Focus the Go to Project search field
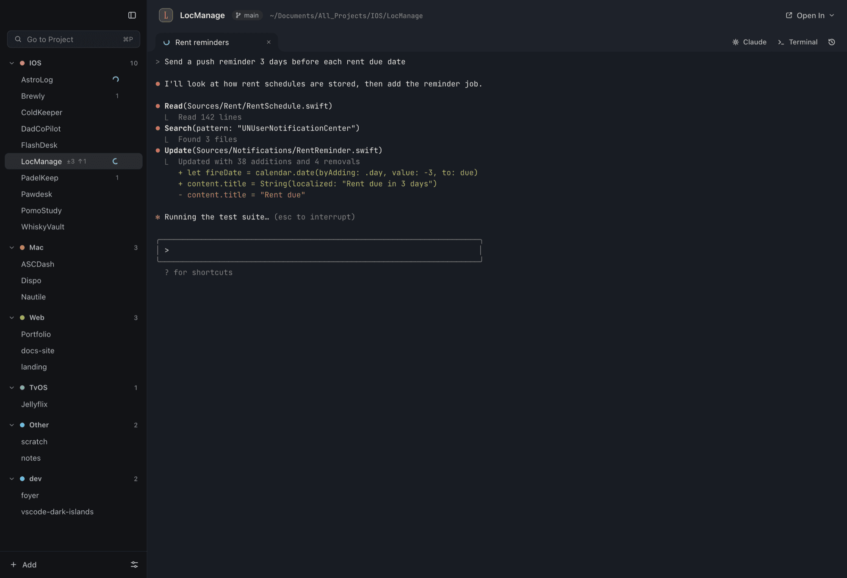Viewport: 847px width, 578px height. coord(74,39)
